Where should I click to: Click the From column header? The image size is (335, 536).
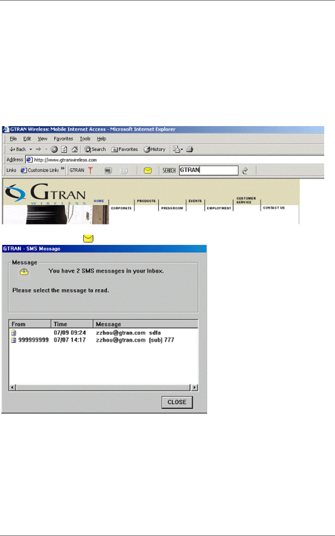click(30, 324)
